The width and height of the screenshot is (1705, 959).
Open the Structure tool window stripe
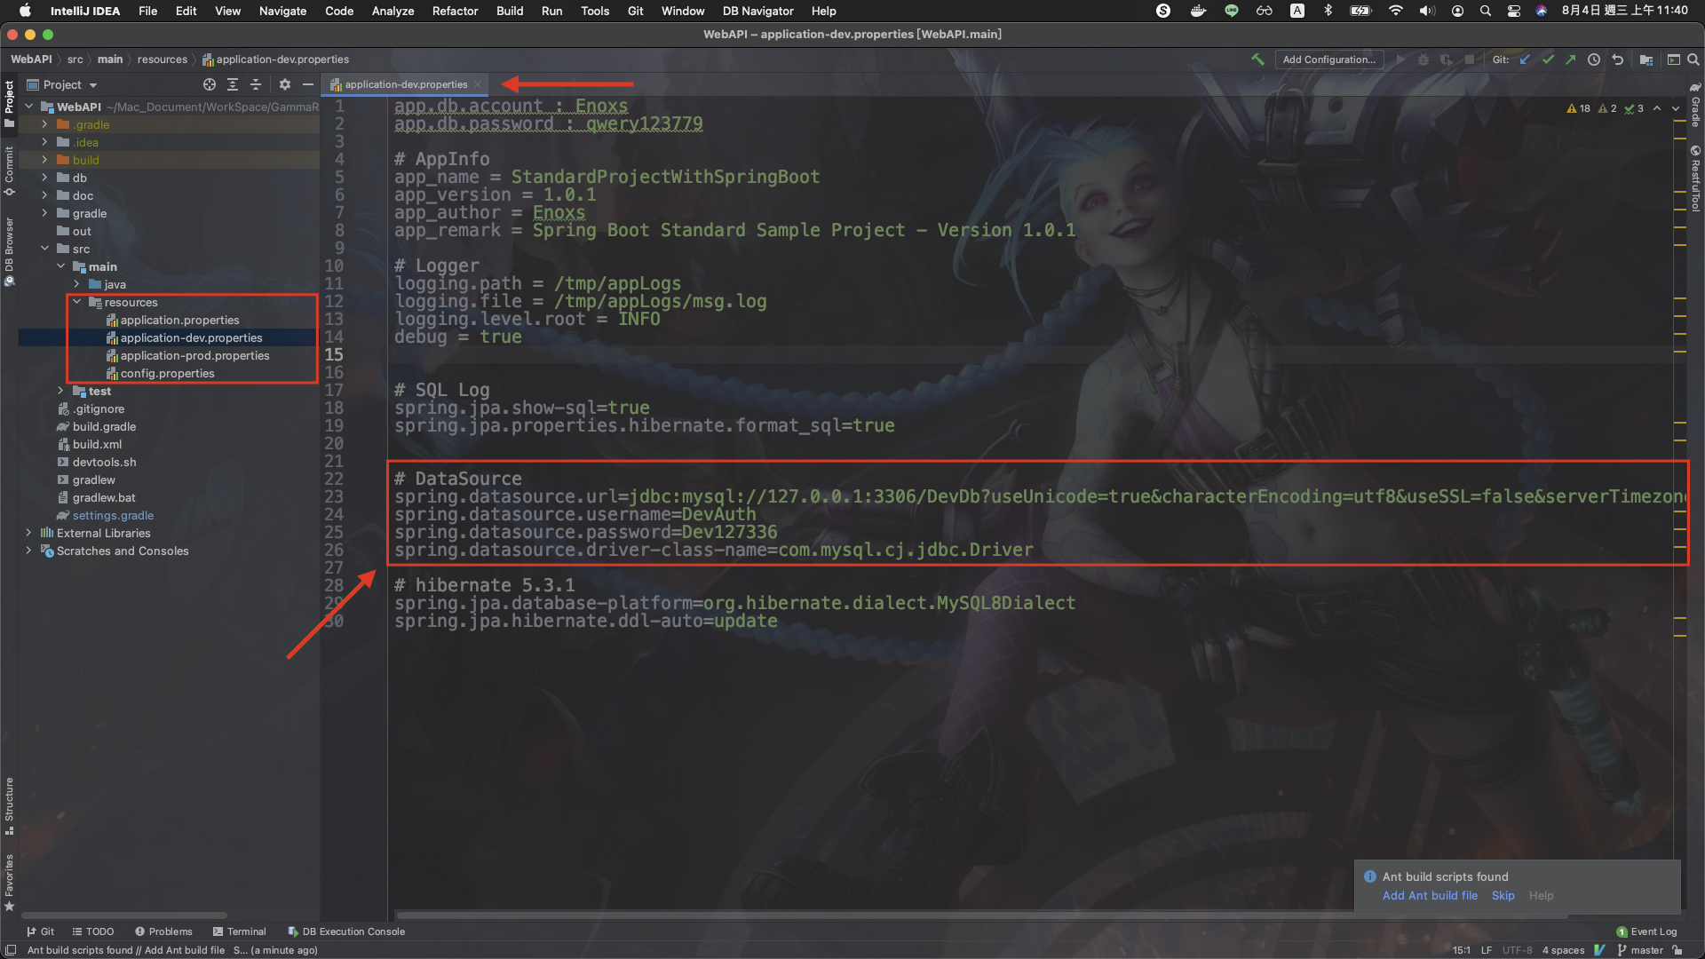coord(9,806)
